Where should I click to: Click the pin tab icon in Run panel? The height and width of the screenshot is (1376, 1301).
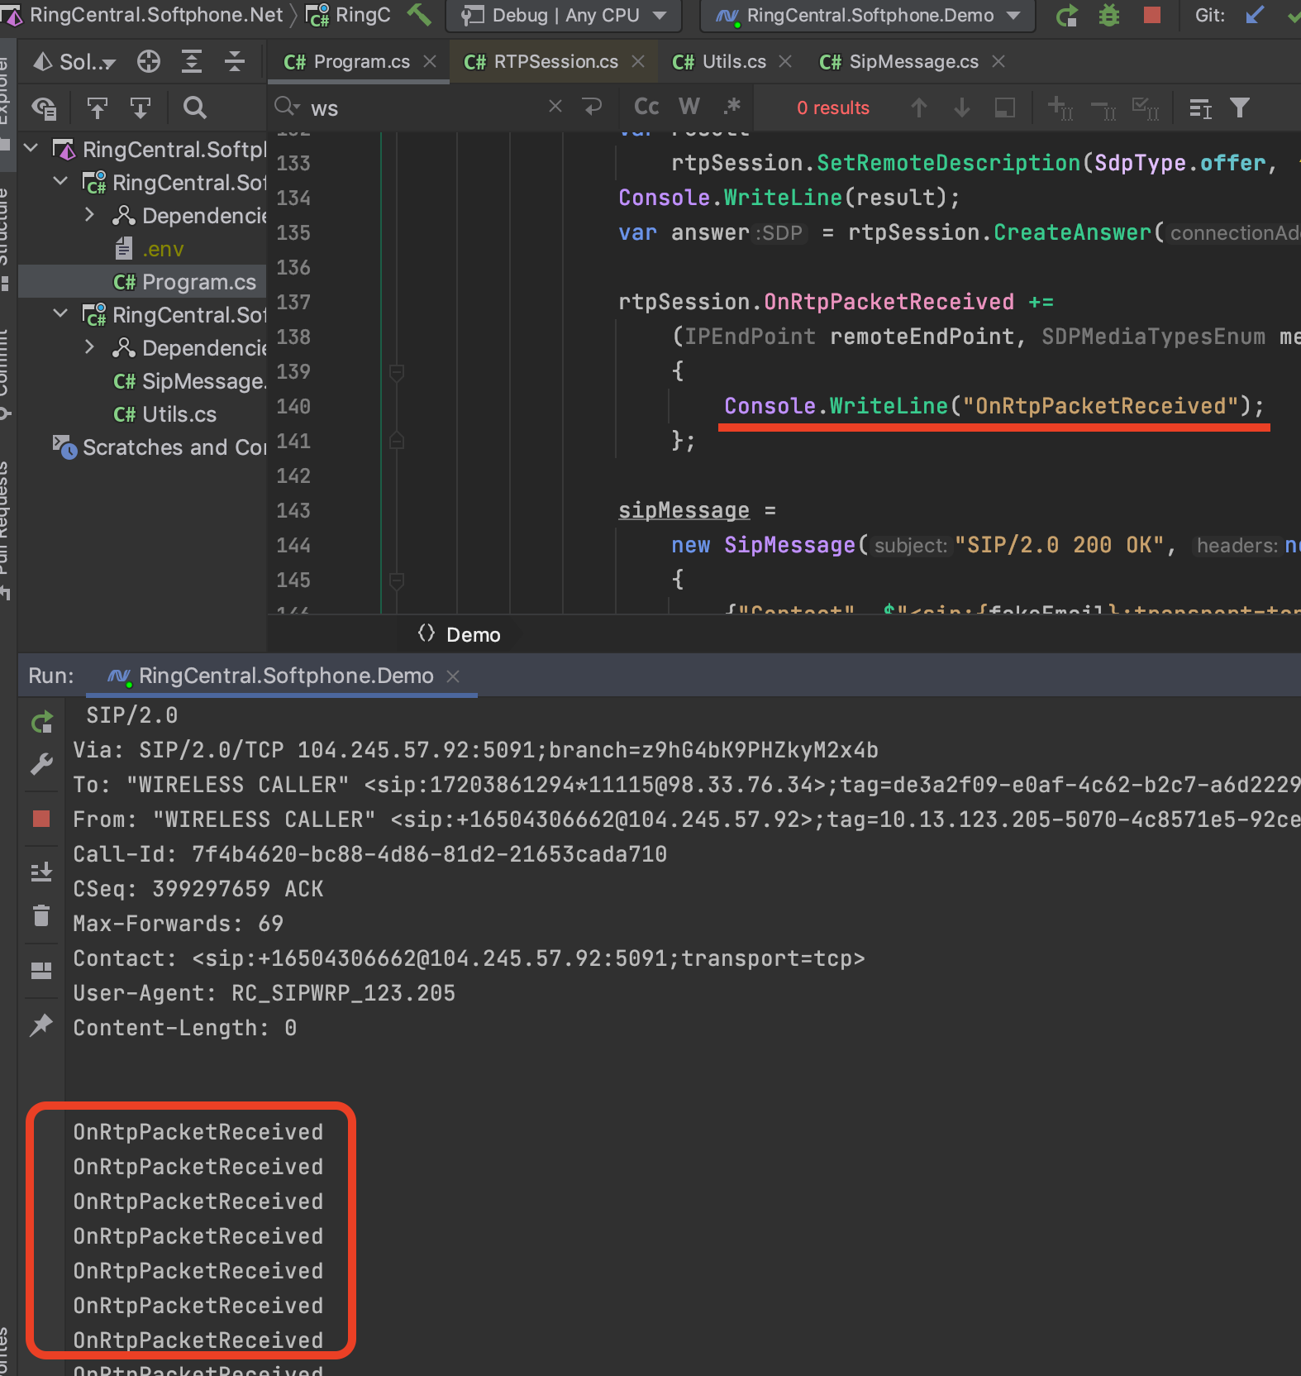[41, 1025]
